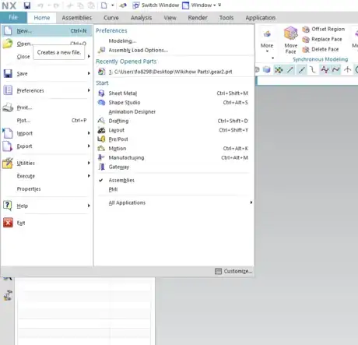Expand the Export submenu
The height and width of the screenshot is (345, 358).
[x=89, y=146]
